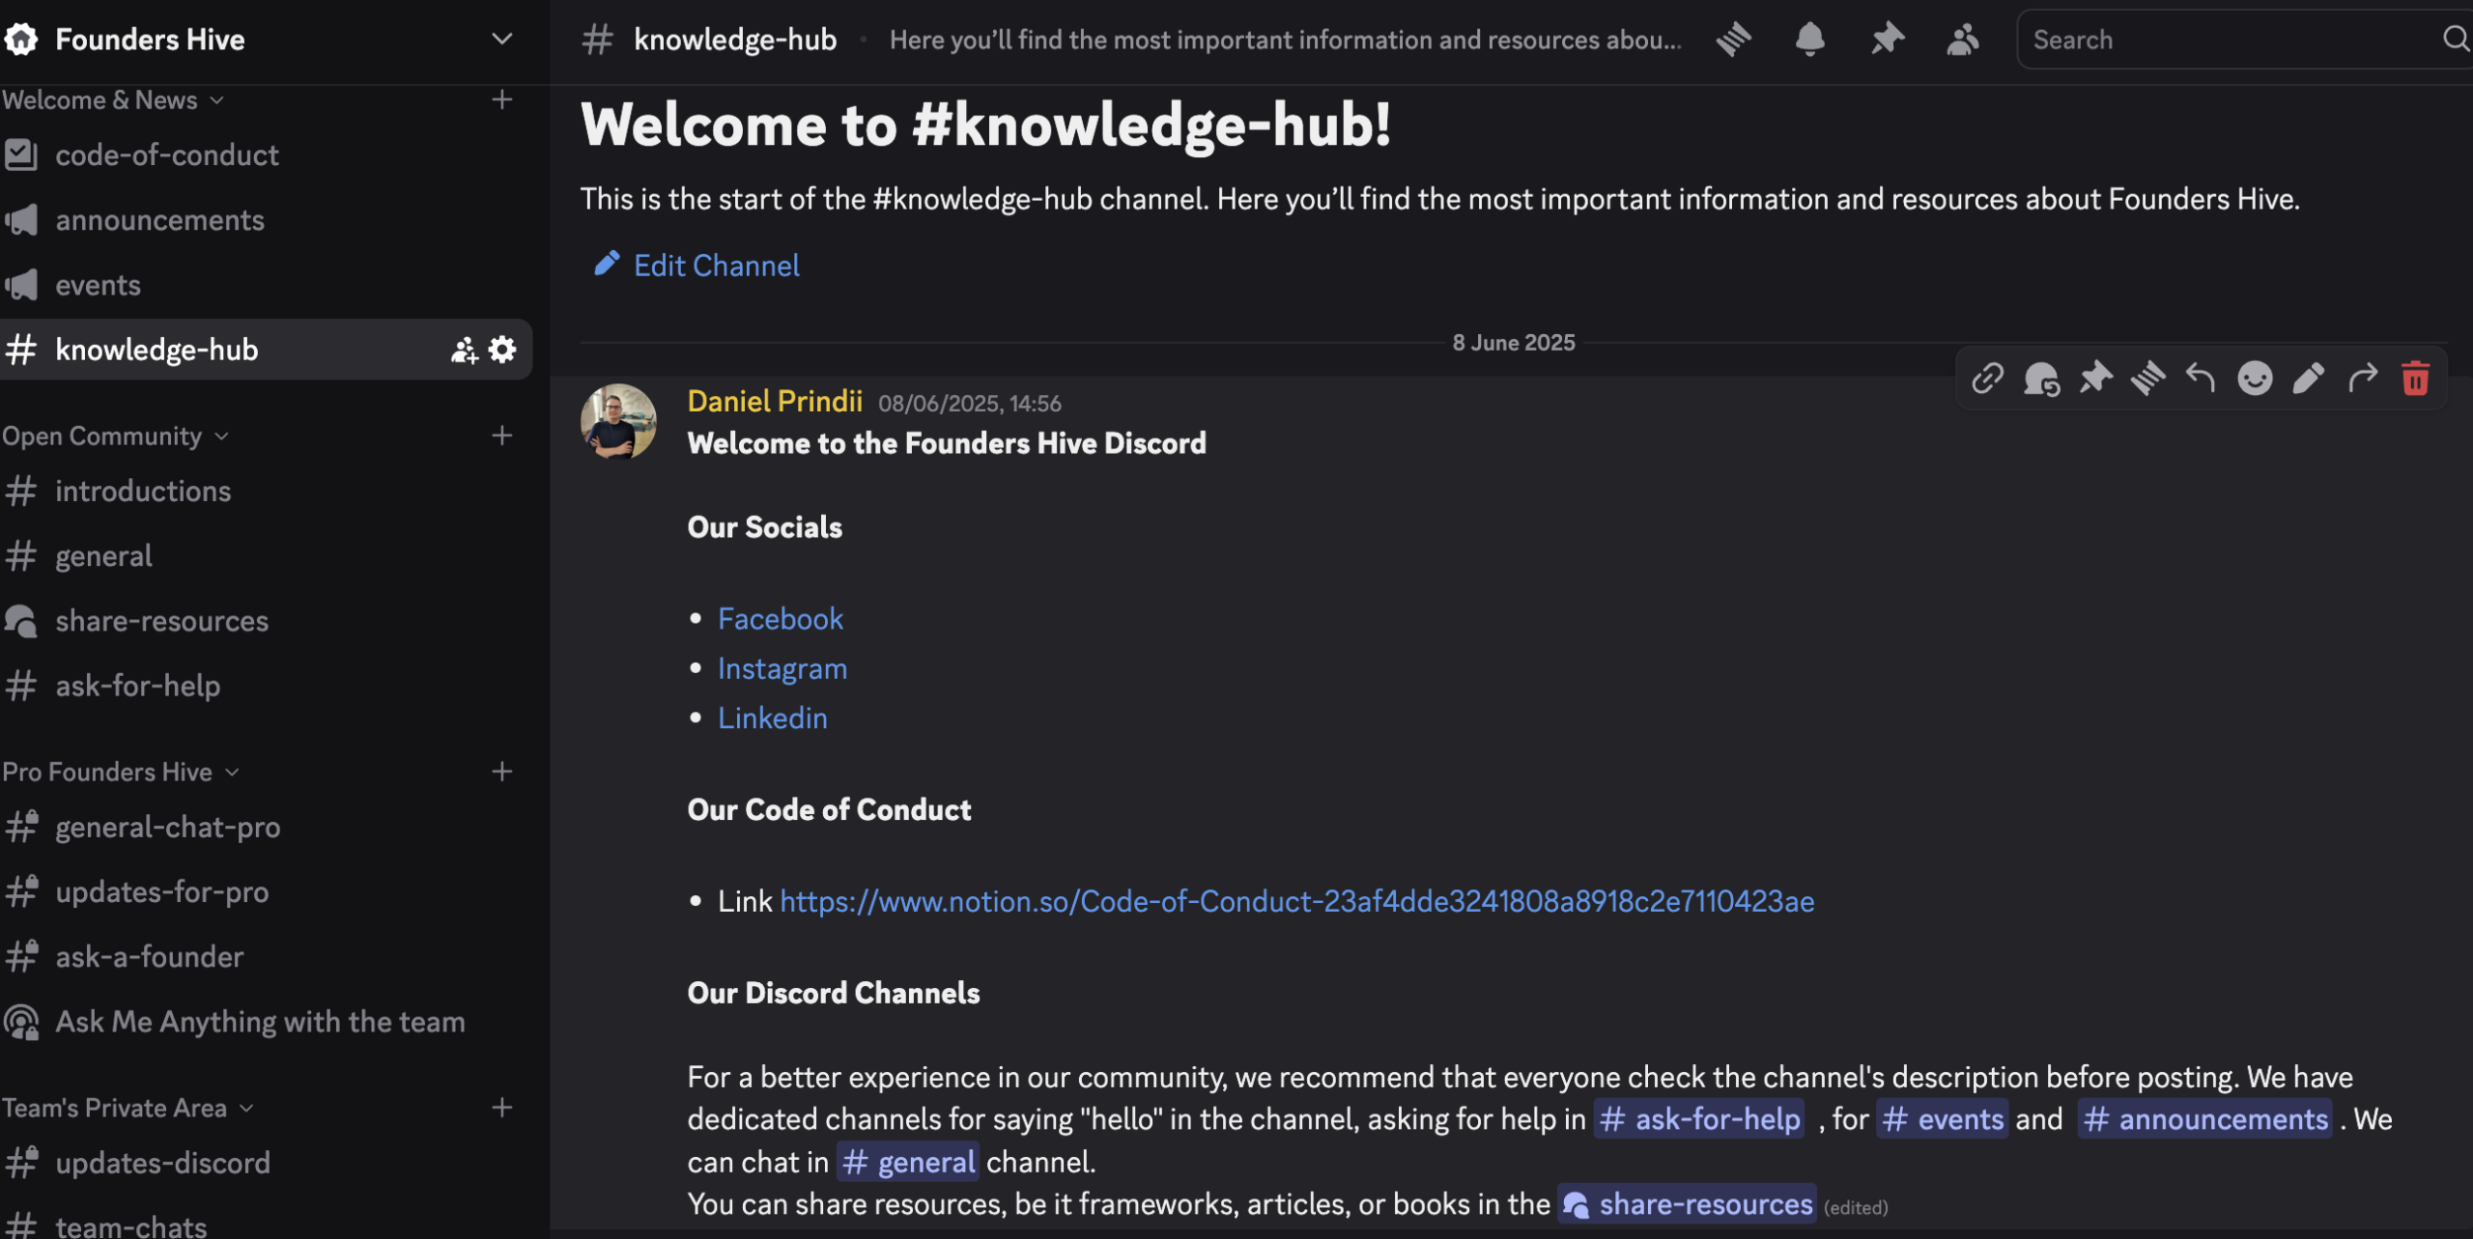2473x1239 pixels.
Task: Click the Edit Channel button
Action: [x=716, y=266]
